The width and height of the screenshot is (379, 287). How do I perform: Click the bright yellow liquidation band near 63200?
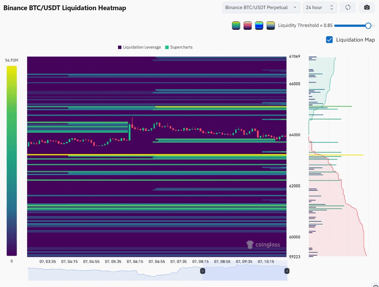157,155
